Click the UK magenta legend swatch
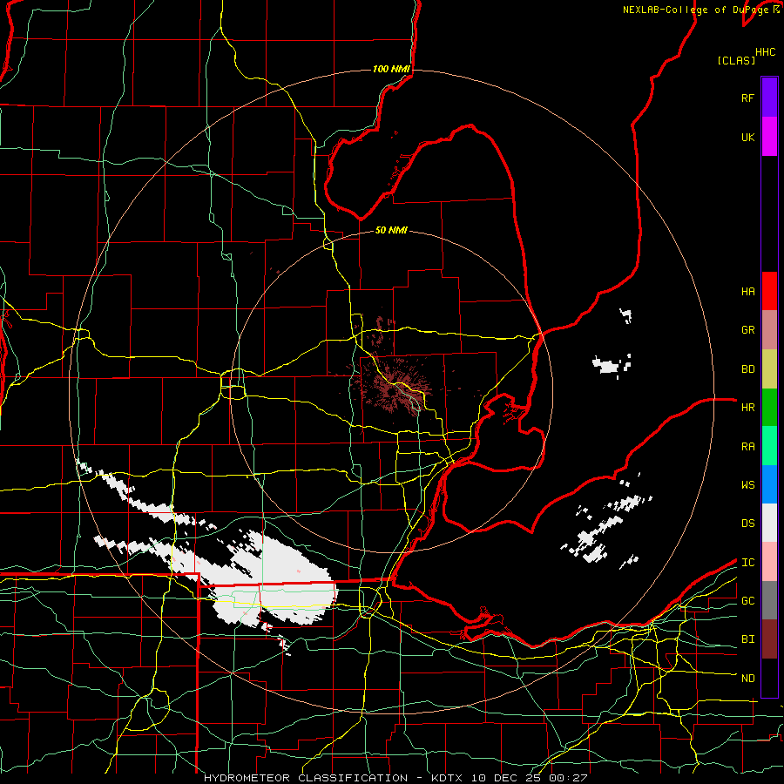The width and height of the screenshot is (784, 784). 769,137
